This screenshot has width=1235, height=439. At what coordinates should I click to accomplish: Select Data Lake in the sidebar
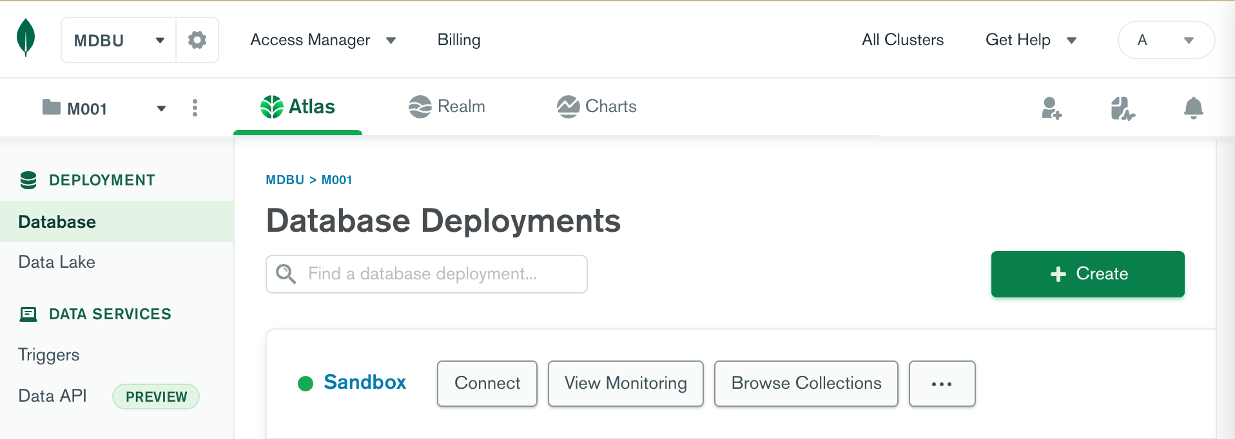(x=57, y=262)
